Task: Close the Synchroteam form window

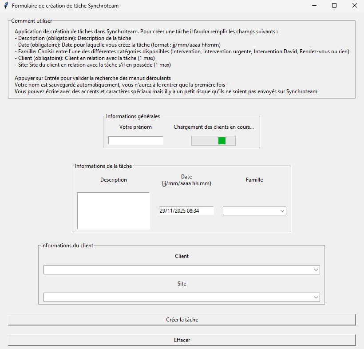Action: tap(355, 6)
